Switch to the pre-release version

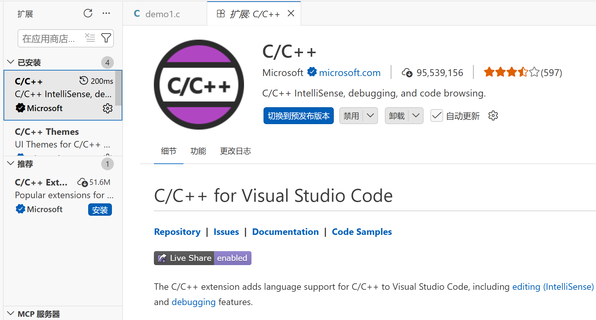[299, 116]
